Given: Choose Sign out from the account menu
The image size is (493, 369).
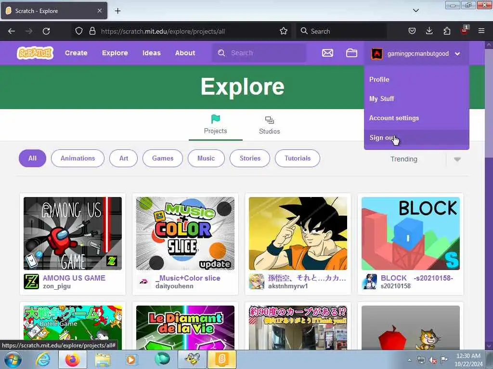Looking at the screenshot, I should point(416,138).
